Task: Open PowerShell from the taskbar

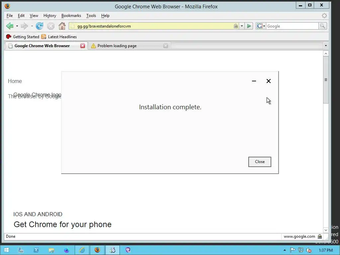Action: click(x=36, y=250)
